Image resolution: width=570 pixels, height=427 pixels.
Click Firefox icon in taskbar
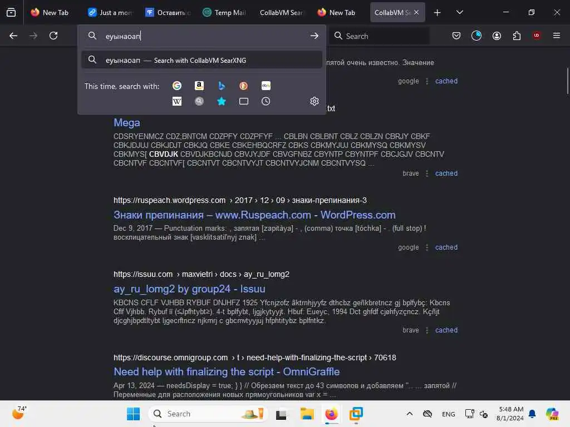point(331,414)
